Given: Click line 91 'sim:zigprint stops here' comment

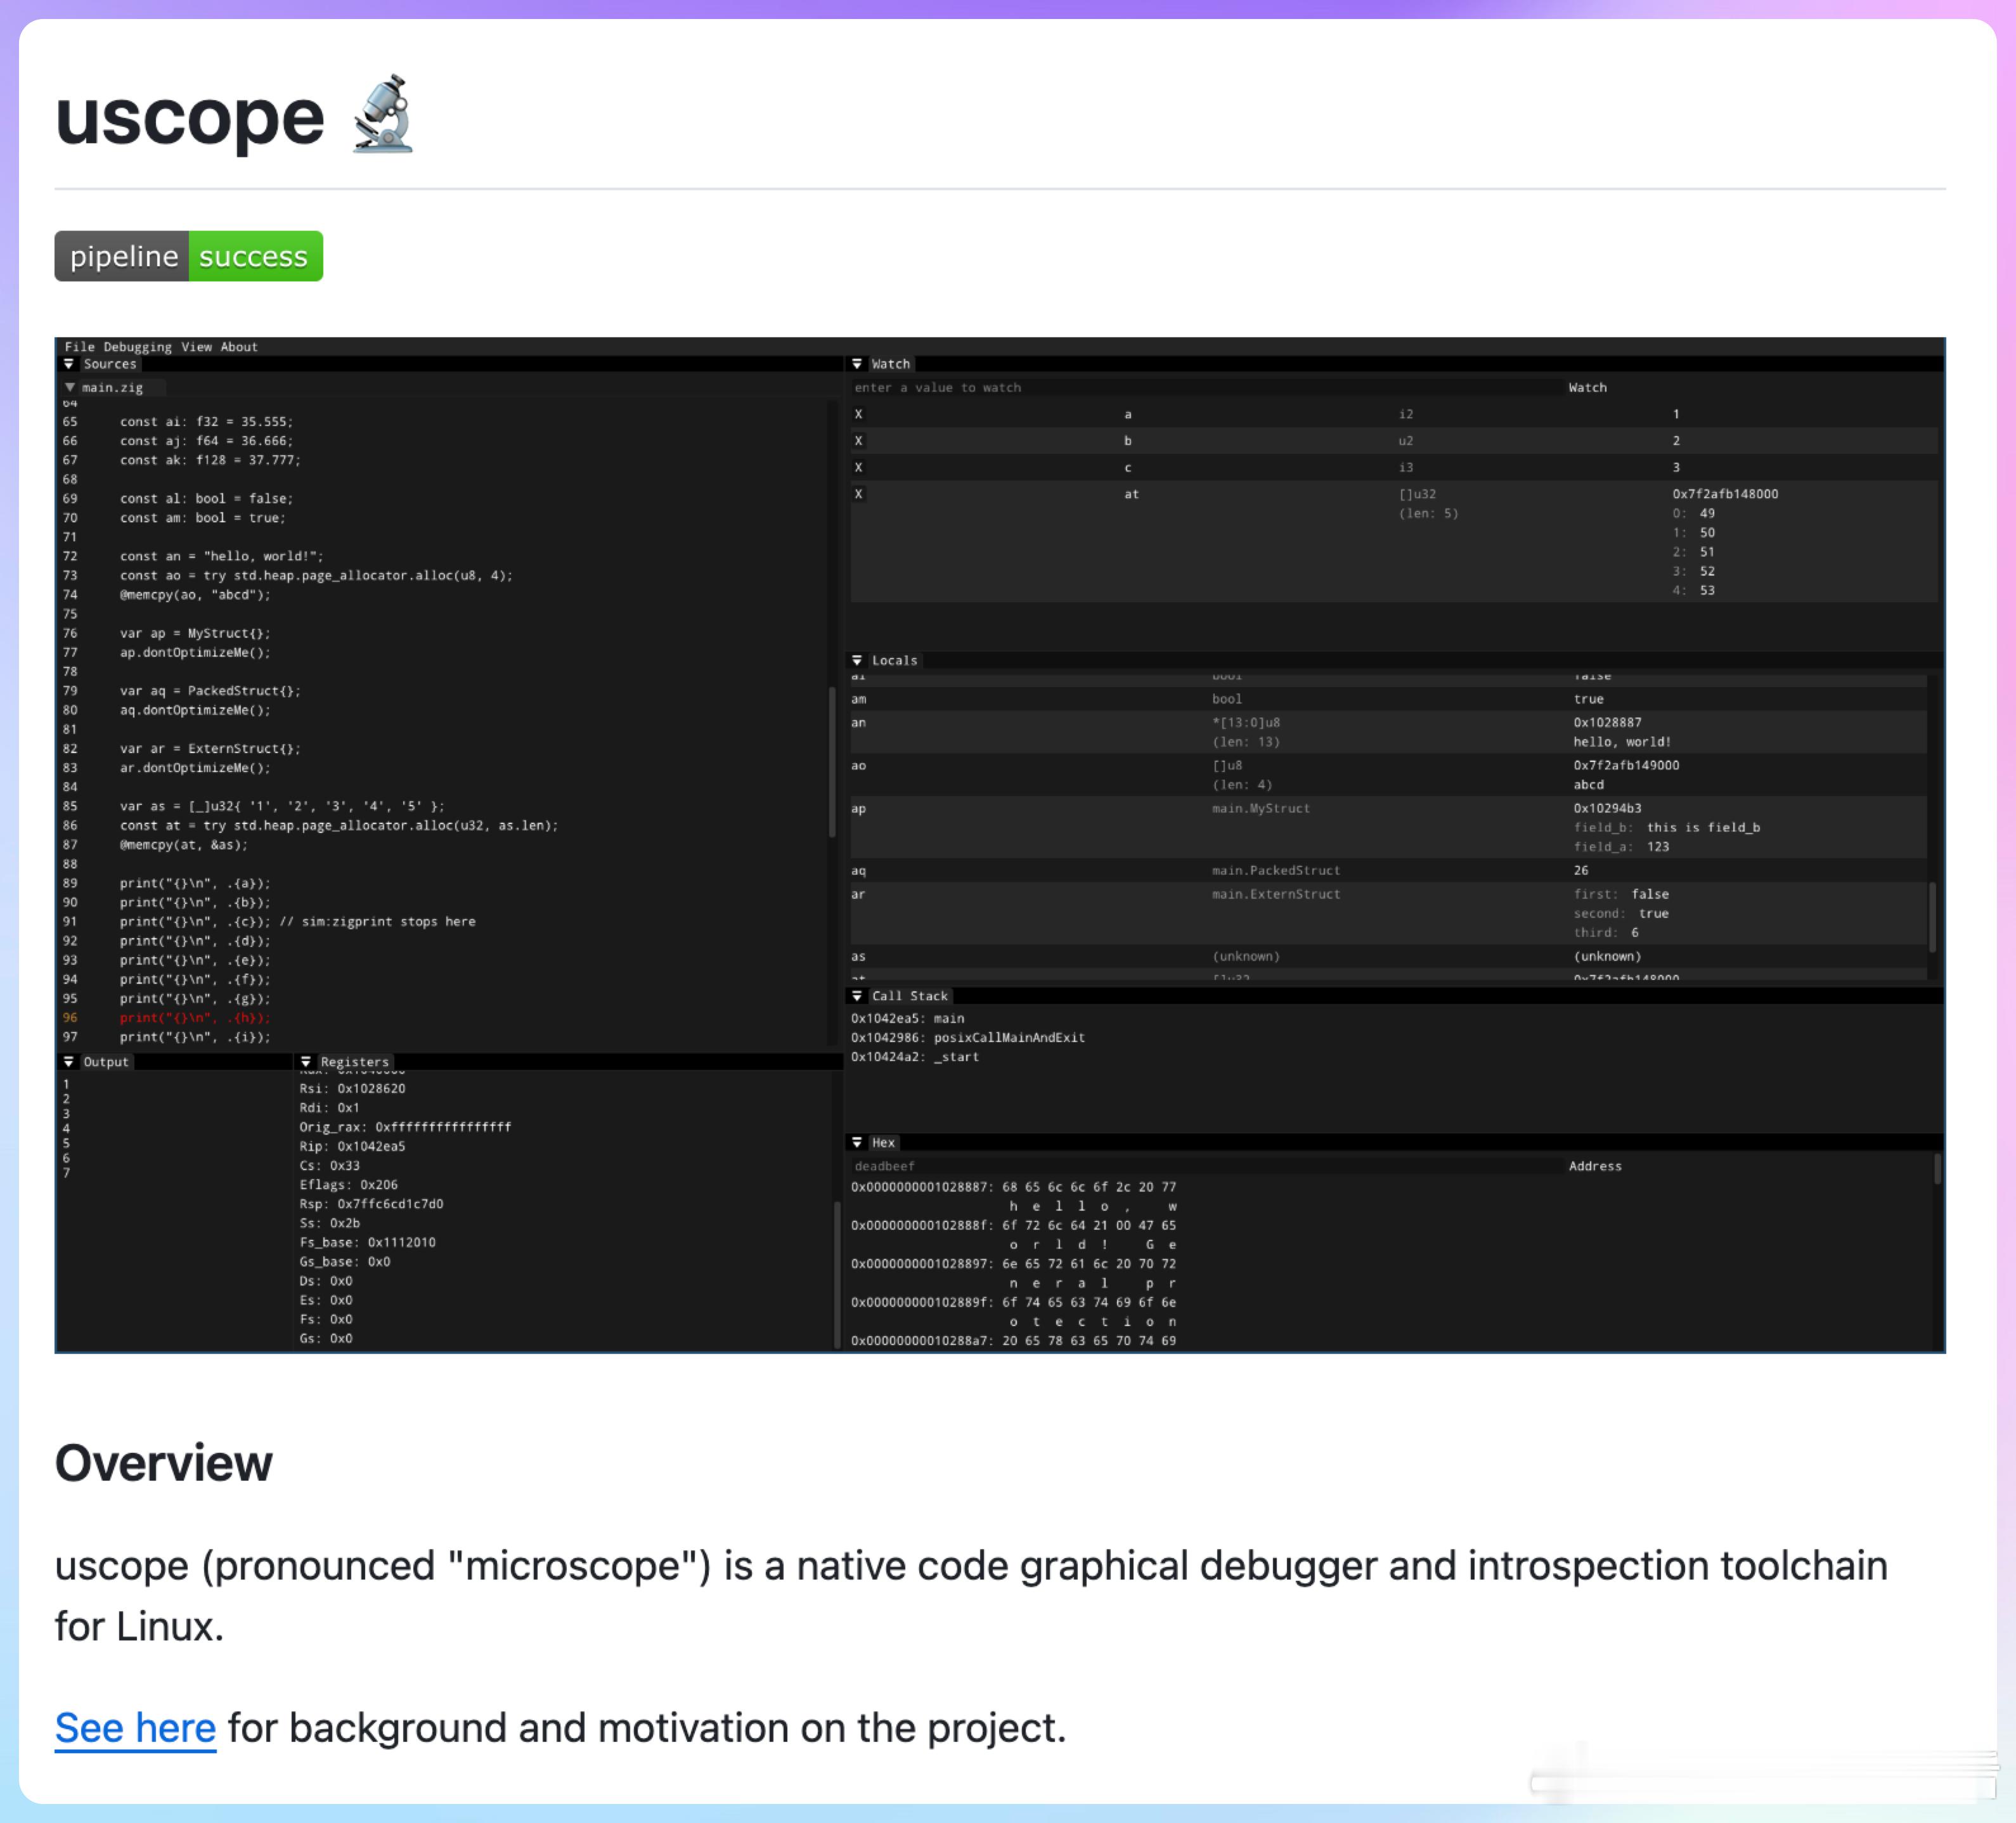Looking at the screenshot, I should [378, 921].
